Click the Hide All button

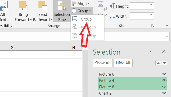(123, 63)
